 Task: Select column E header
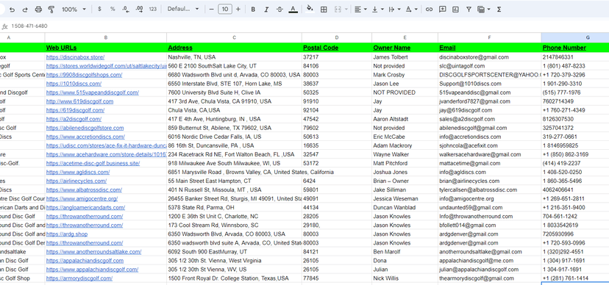[405, 37]
